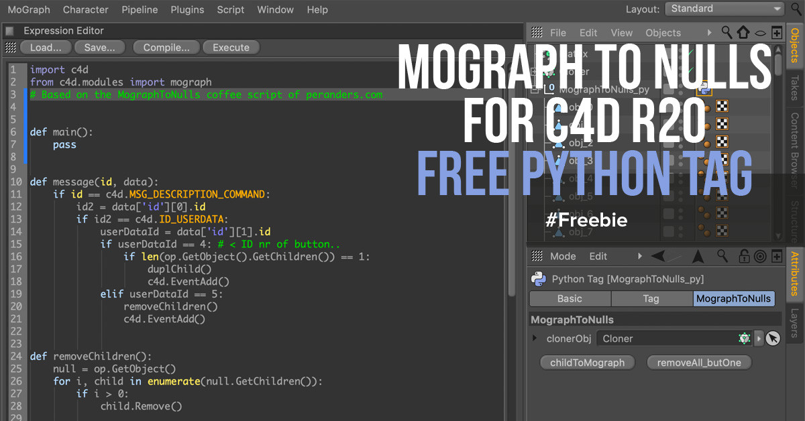Open the MoGraph menu
Screen dimensions: 805x421
coord(28,9)
